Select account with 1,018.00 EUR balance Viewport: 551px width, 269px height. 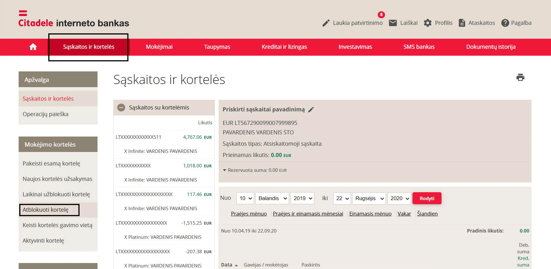point(164,166)
